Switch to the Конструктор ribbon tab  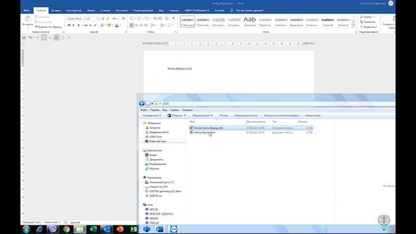coord(73,10)
